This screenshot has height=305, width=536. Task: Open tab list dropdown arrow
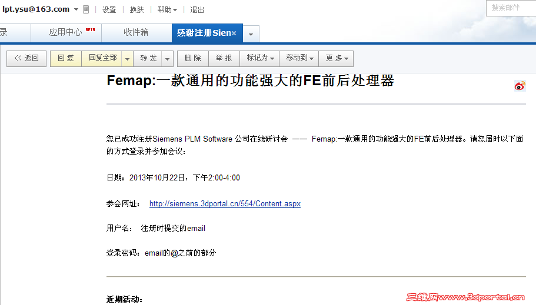(x=251, y=34)
